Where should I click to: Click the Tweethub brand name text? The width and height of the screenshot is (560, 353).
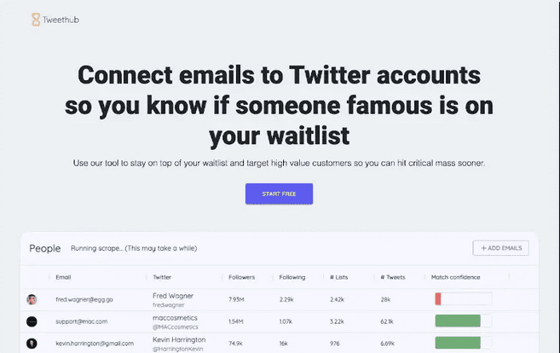61,20
